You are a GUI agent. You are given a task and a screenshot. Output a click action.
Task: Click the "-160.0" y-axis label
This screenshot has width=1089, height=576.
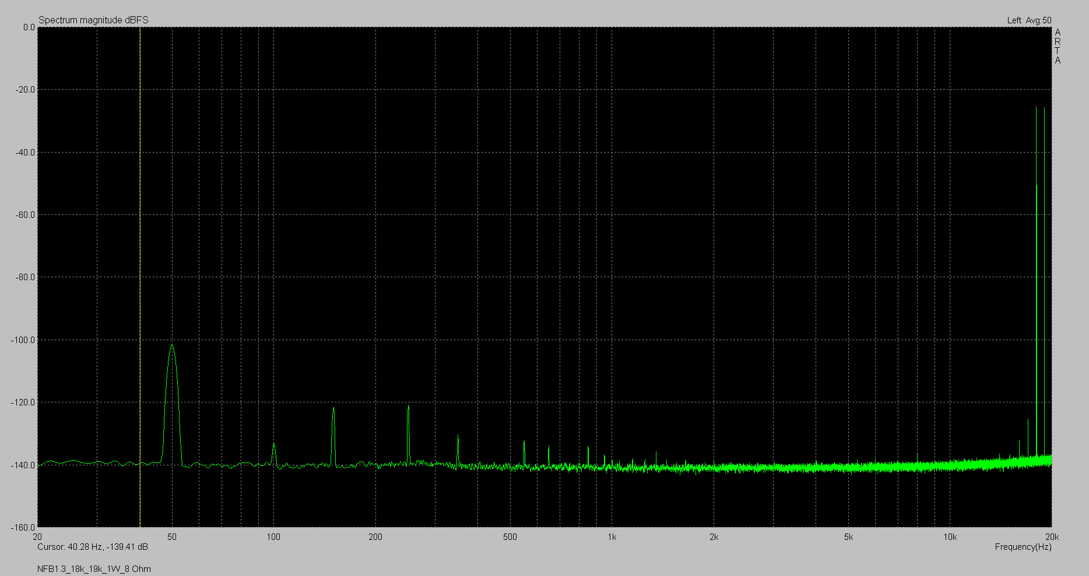(23, 528)
